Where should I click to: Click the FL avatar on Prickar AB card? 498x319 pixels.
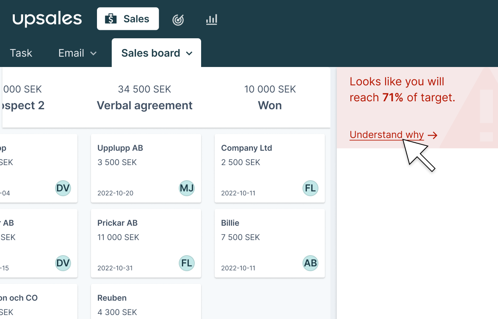187,263
